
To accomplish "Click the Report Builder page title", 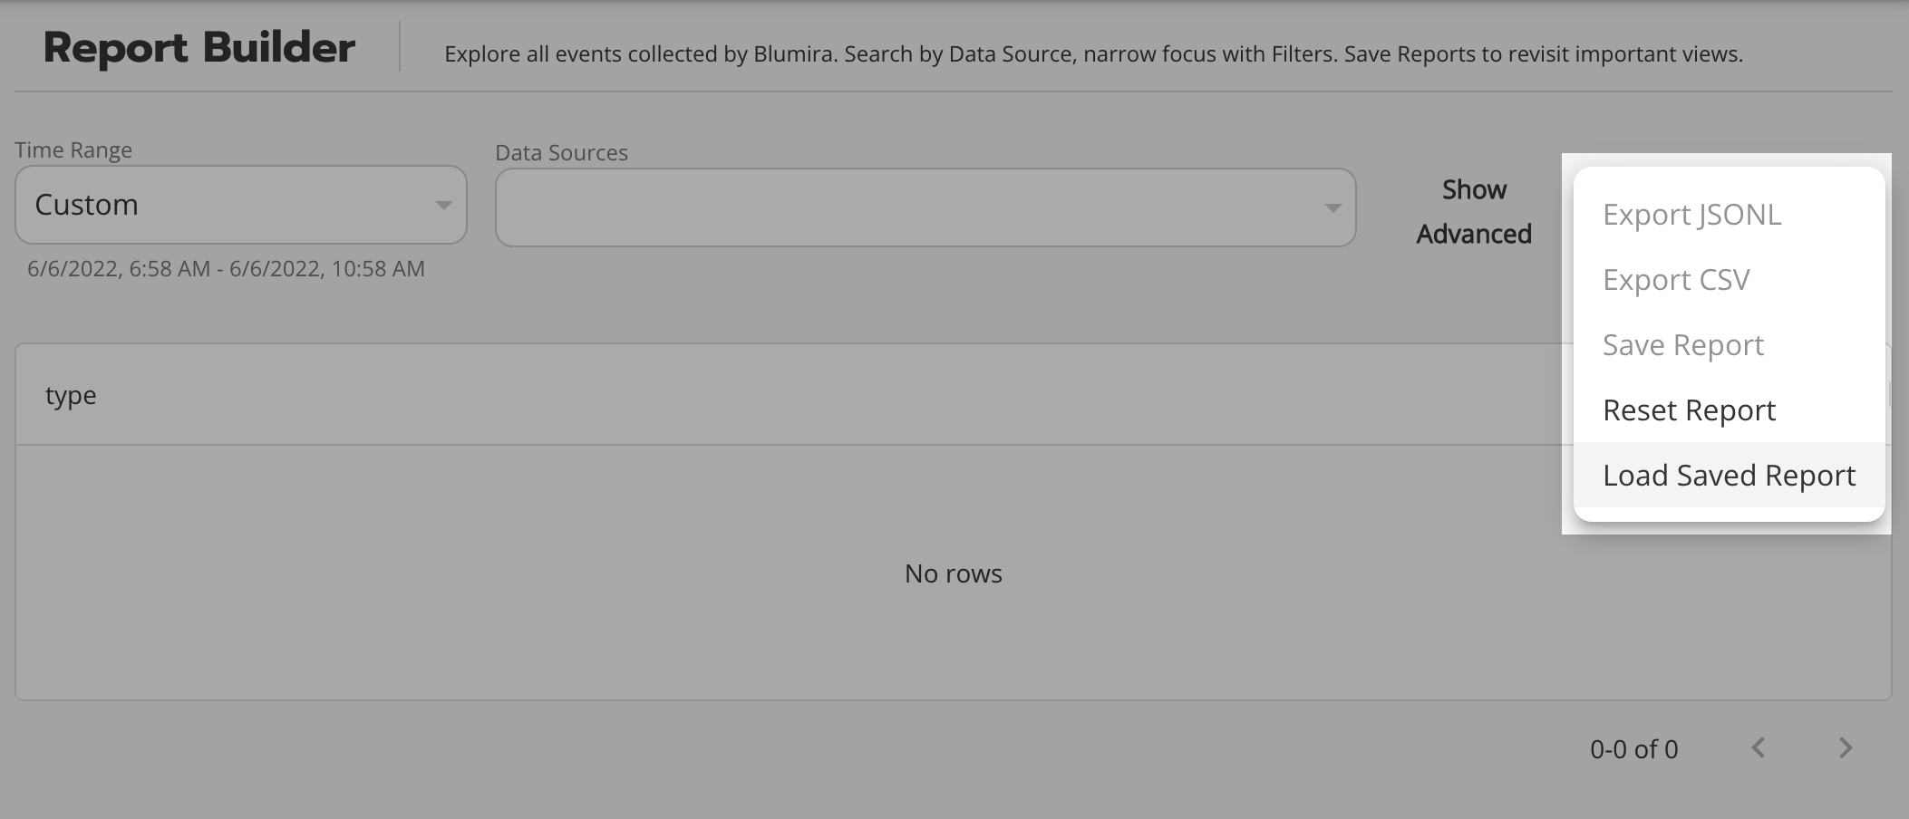I will pyautogui.click(x=199, y=48).
